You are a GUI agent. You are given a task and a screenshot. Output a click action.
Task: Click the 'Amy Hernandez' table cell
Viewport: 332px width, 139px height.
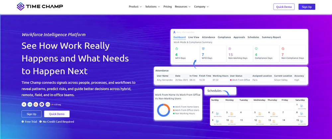pos(164,80)
